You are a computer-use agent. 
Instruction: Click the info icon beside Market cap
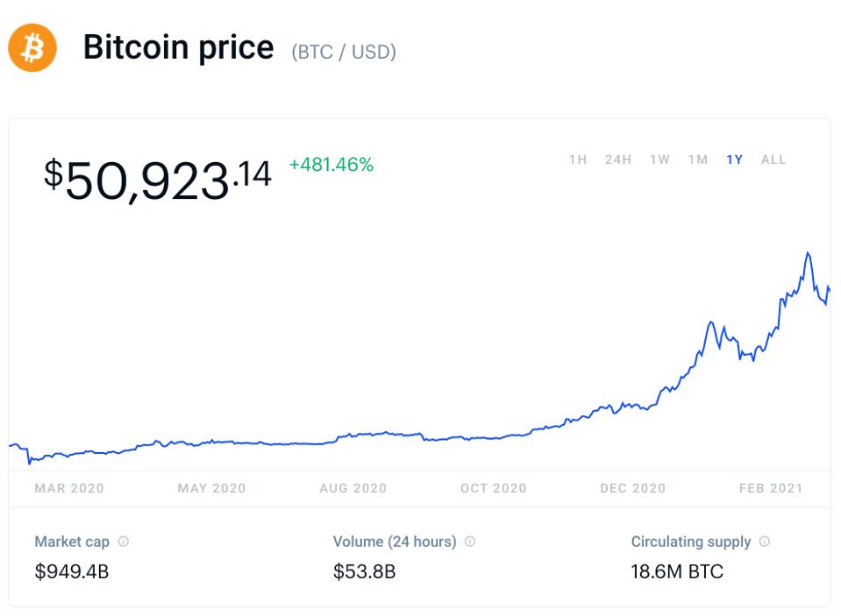pos(124,542)
